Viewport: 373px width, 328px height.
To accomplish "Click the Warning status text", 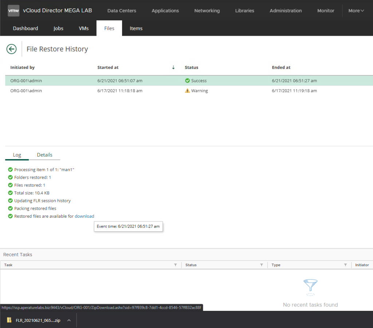I will [200, 91].
